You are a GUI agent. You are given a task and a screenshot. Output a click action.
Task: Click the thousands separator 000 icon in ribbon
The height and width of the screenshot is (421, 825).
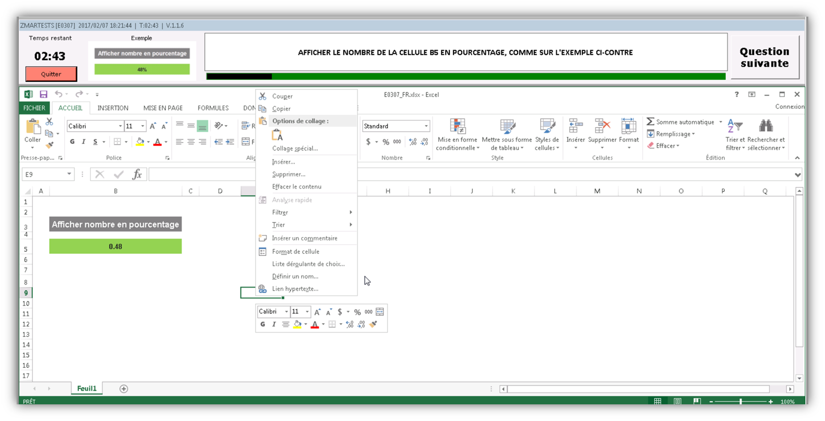pyautogui.click(x=397, y=142)
